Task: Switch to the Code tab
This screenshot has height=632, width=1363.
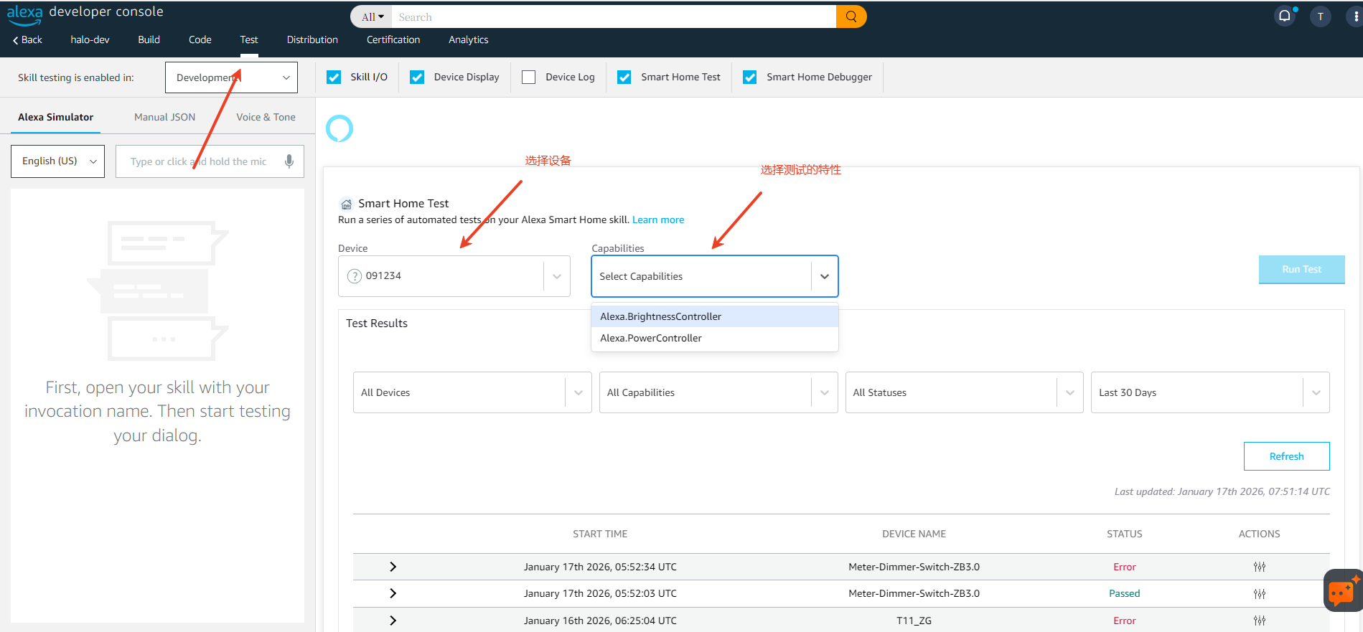Action: coord(200,39)
